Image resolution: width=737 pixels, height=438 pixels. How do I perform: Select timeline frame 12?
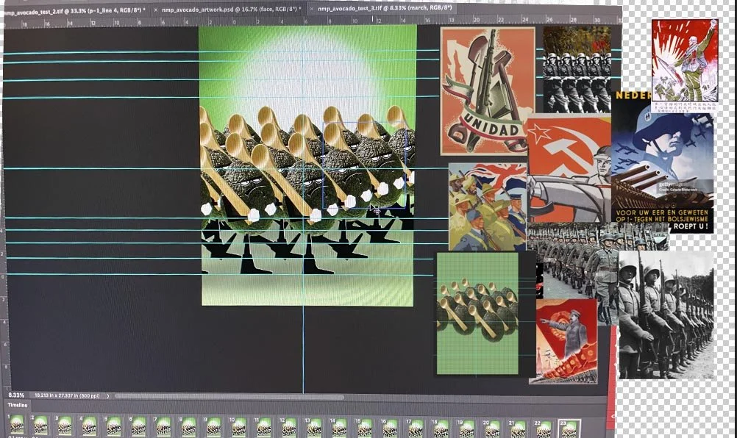288,427
